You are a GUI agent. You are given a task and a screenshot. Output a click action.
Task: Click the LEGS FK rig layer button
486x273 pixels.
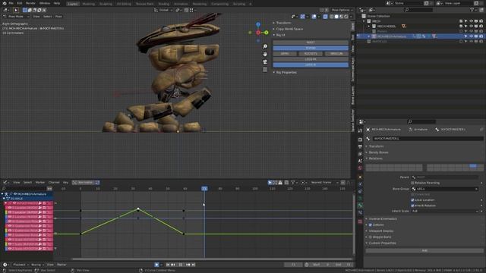coord(311,59)
